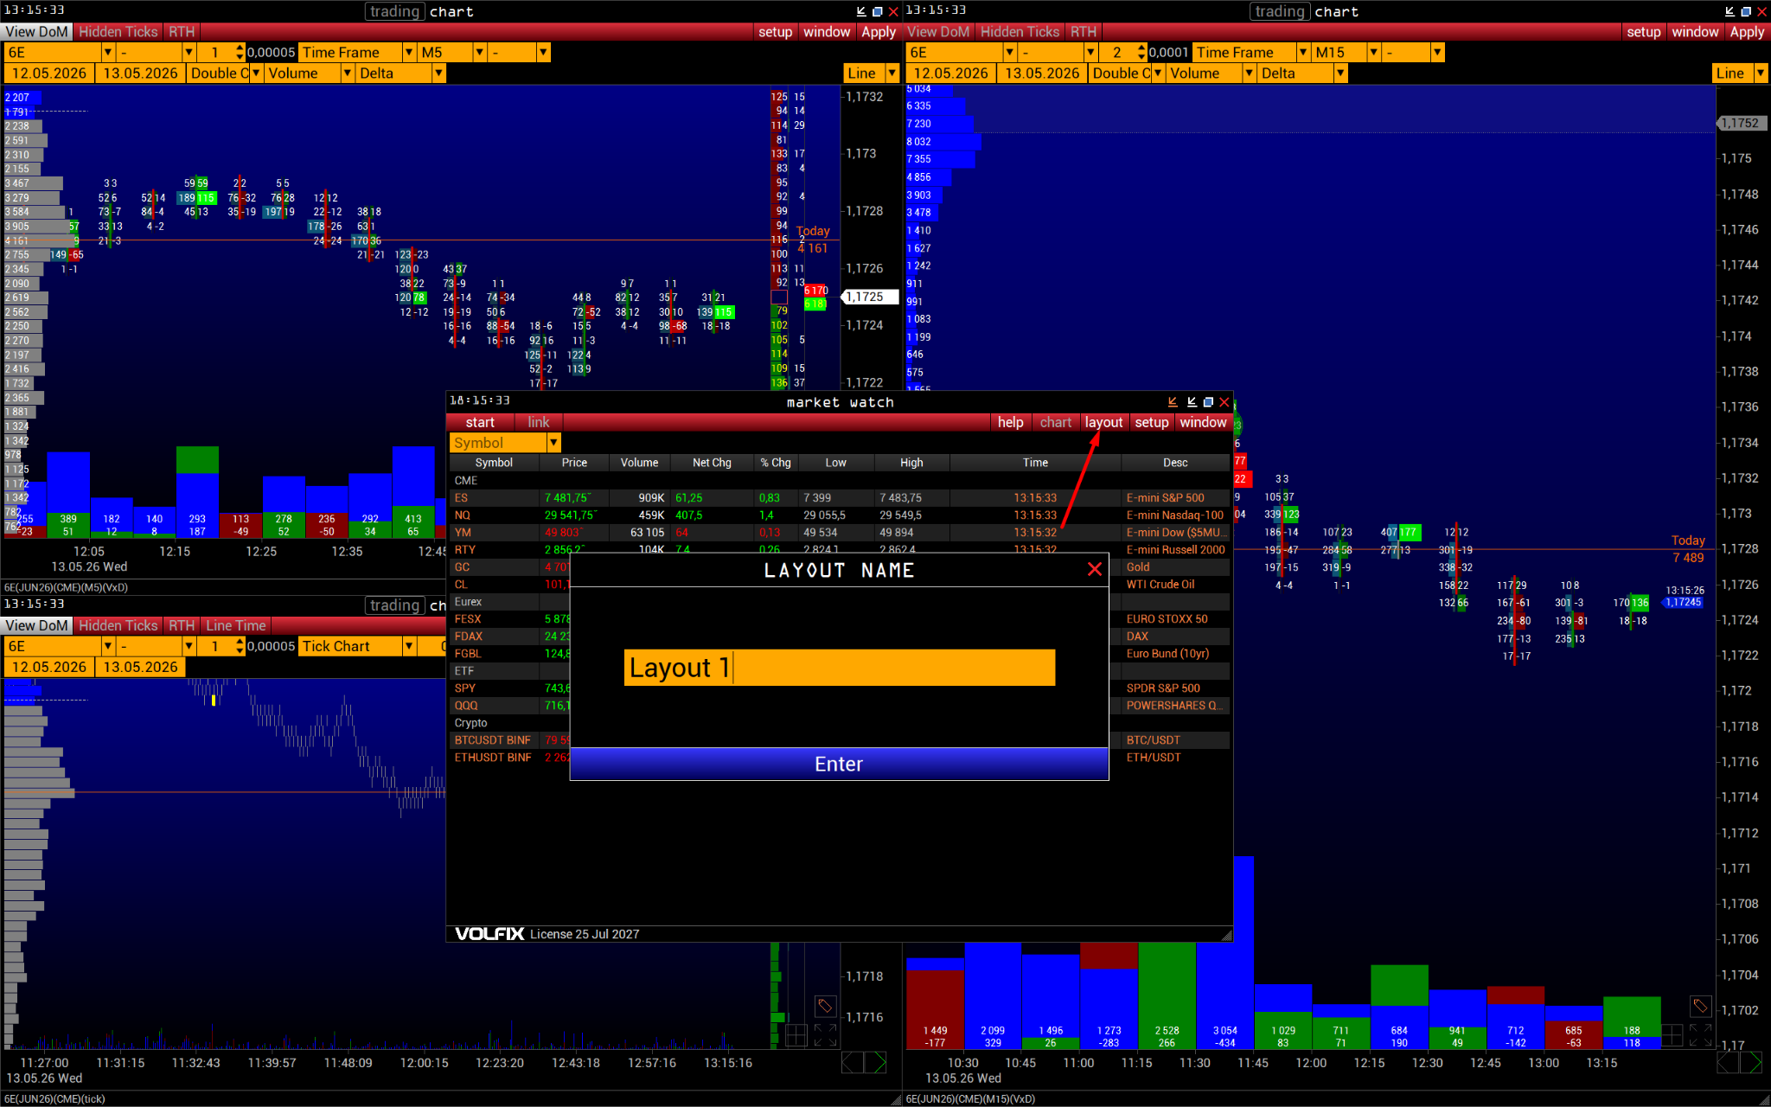Screen dimensions: 1771x1107
Task: Click the orange down-left arrow icon in market watch
Action: pyautogui.click(x=1173, y=402)
